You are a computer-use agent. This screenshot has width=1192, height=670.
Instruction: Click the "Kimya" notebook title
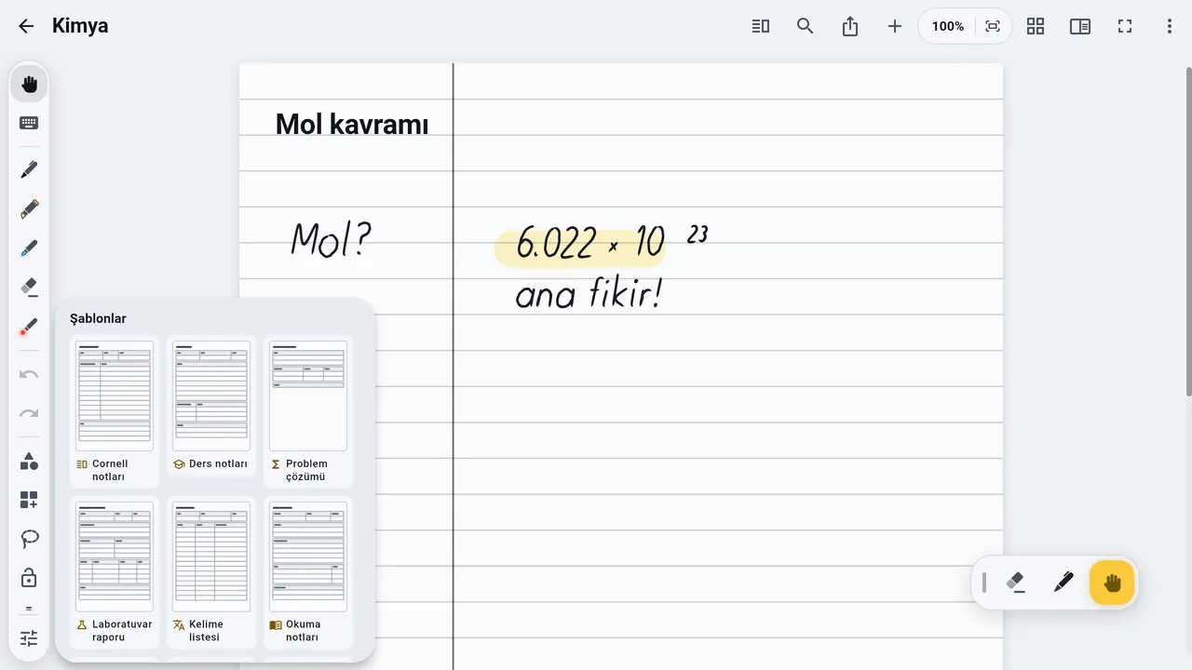tap(80, 26)
